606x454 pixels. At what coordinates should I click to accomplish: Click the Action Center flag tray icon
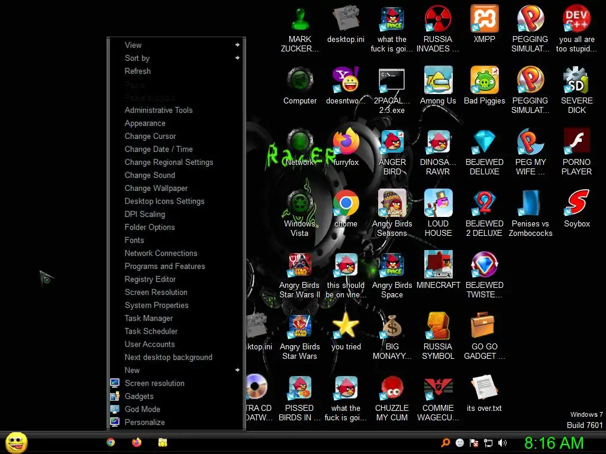(474, 443)
